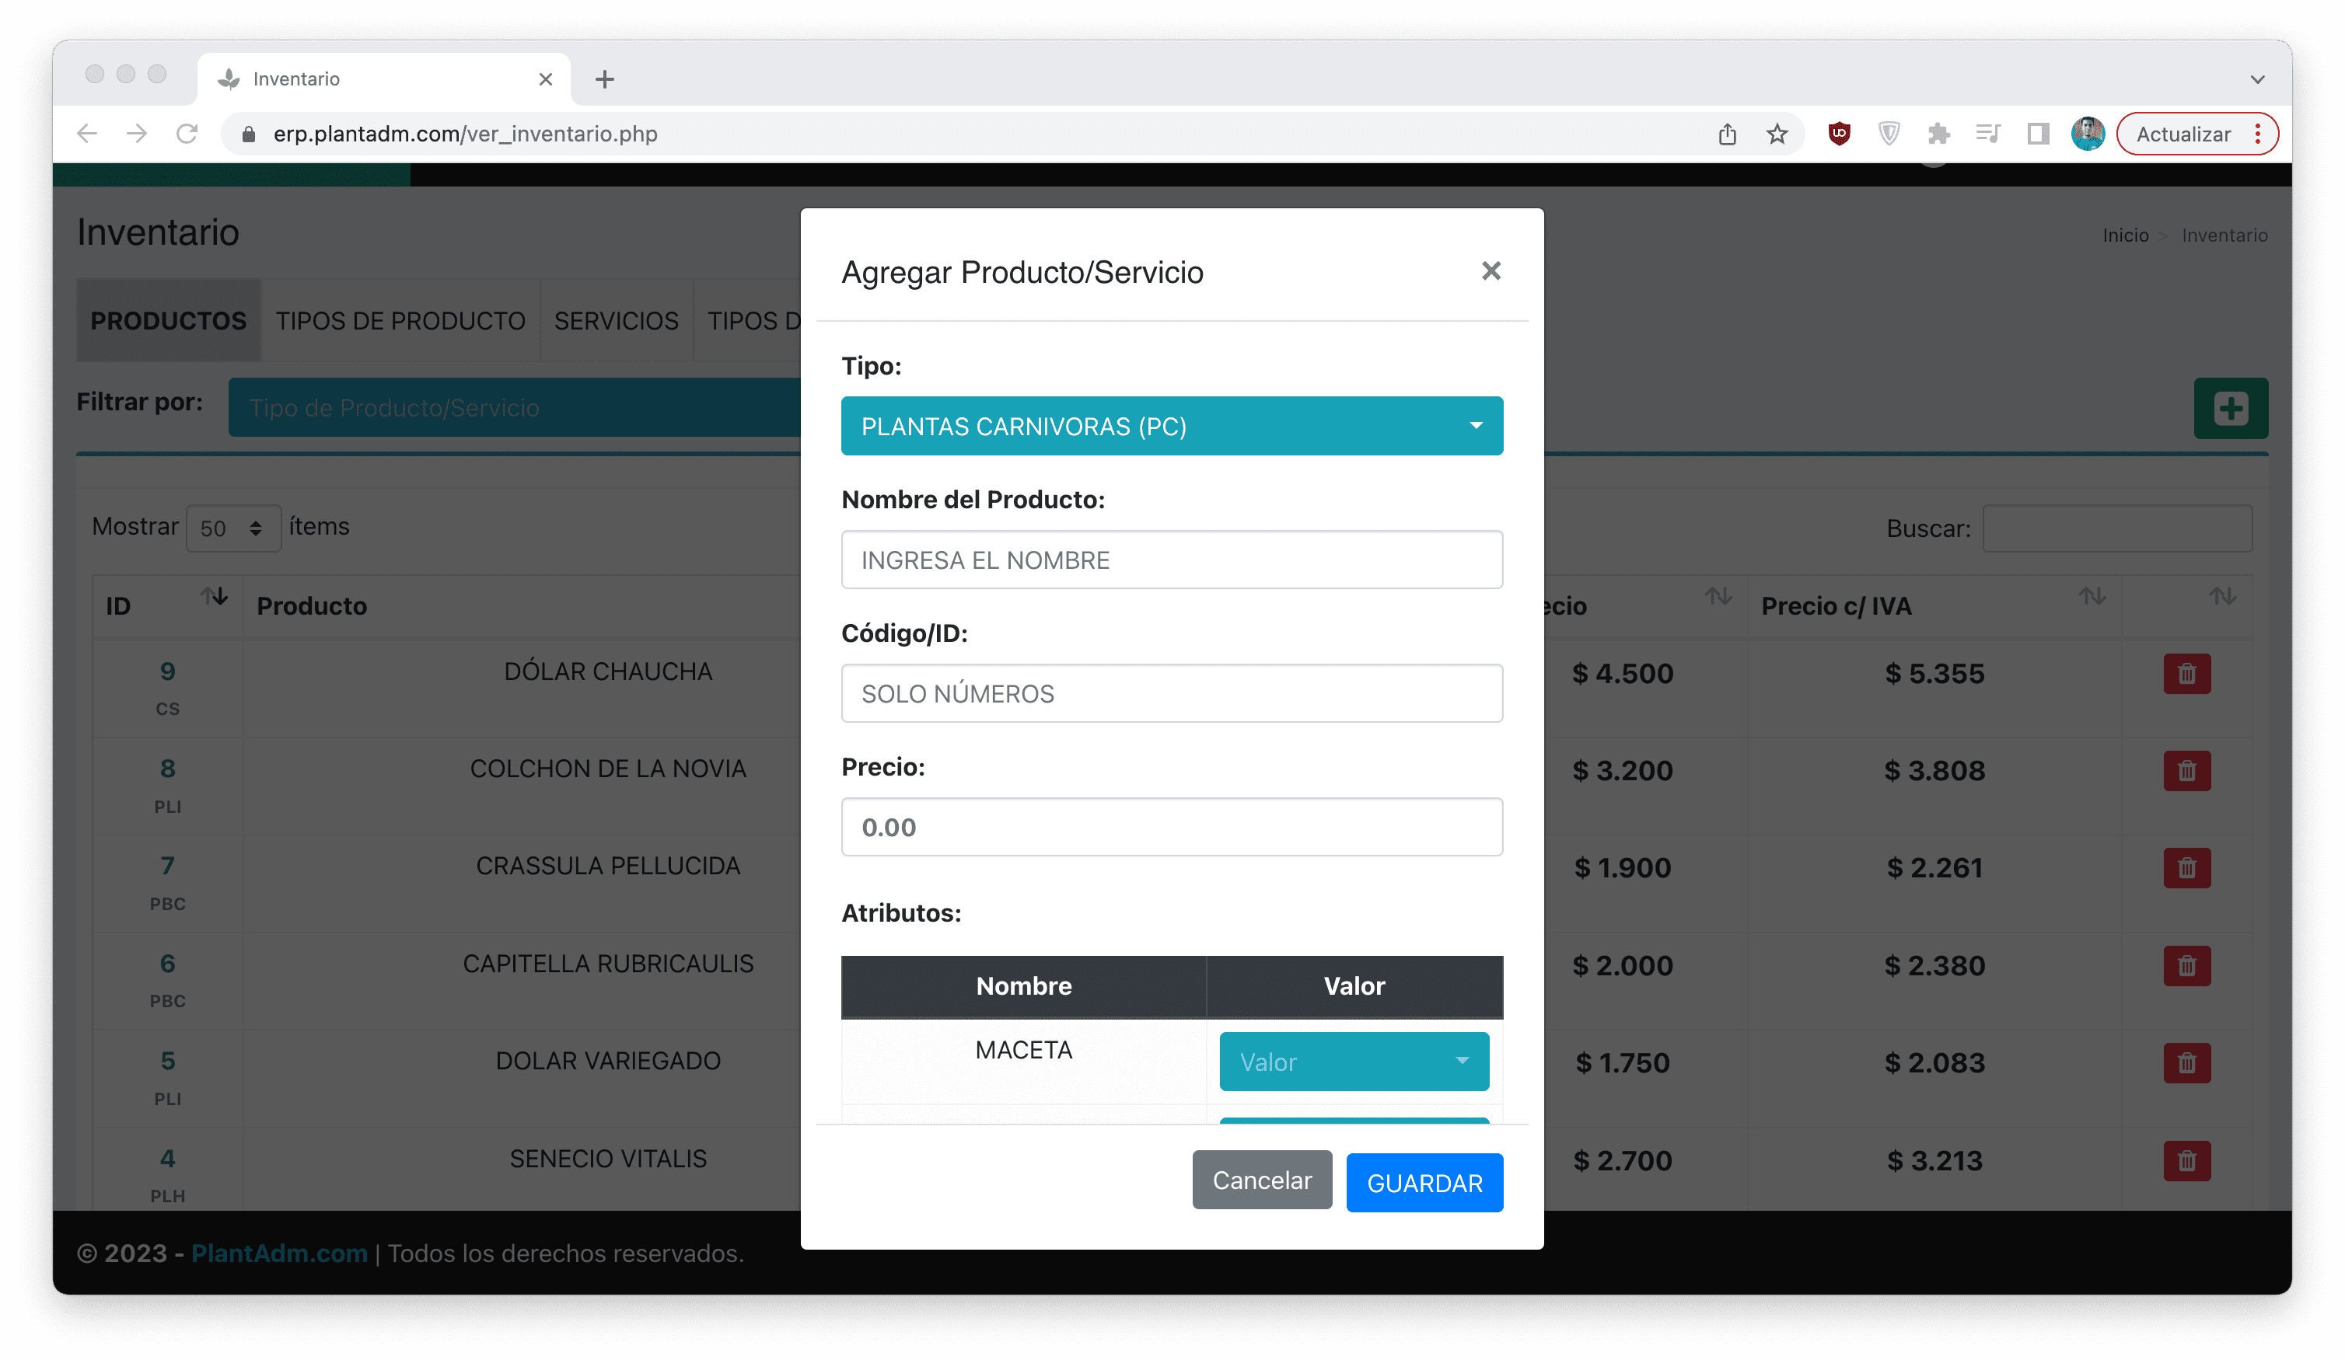This screenshot has width=2345, height=1360.
Task: Click the share page icon in address bar
Action: [x=1727, y=134]
